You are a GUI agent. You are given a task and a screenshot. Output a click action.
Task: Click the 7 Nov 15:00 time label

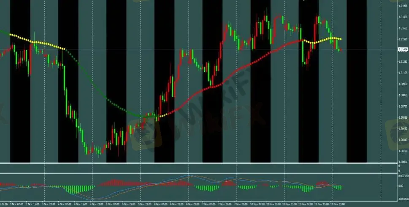pyautogui.click(x=225, y=204)
